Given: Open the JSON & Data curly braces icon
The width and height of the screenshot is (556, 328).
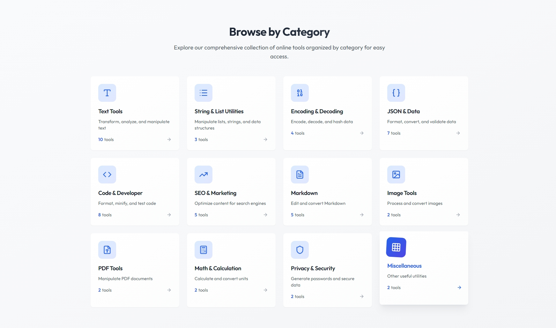Looking at the screenshot, I should coord(396,93).
